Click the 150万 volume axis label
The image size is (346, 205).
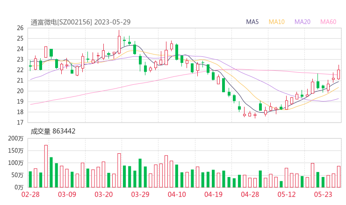coord(16,150)
